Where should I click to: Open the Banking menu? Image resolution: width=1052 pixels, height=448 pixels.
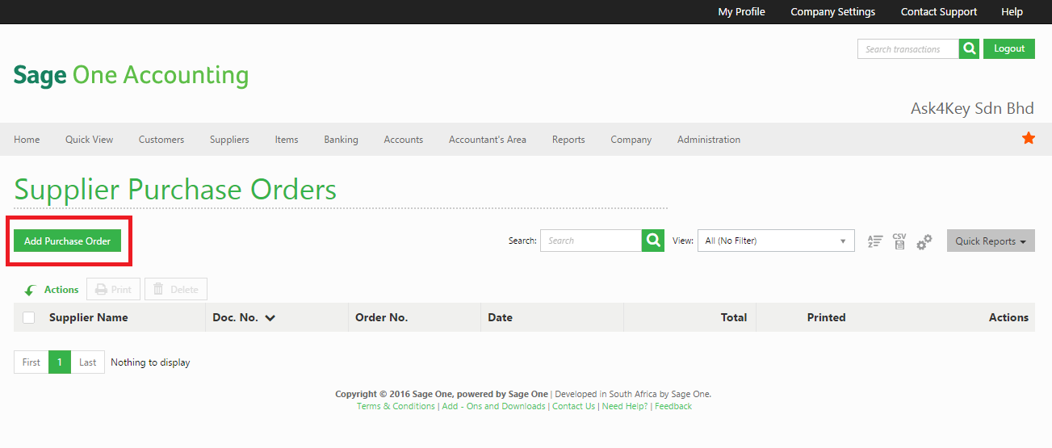pos(341,140)
